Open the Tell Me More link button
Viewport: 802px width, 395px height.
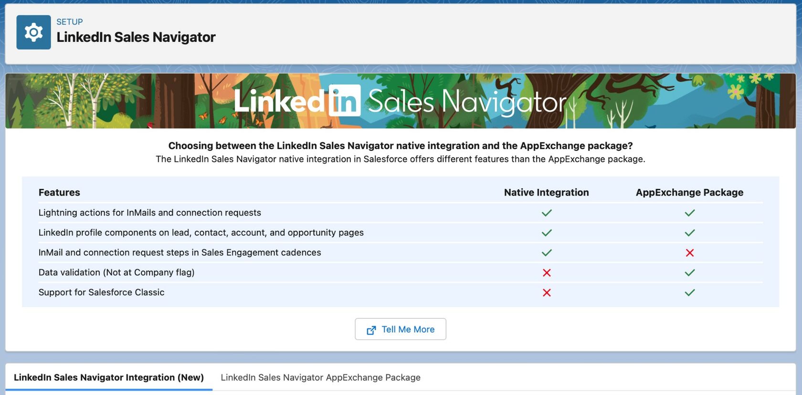401,329
